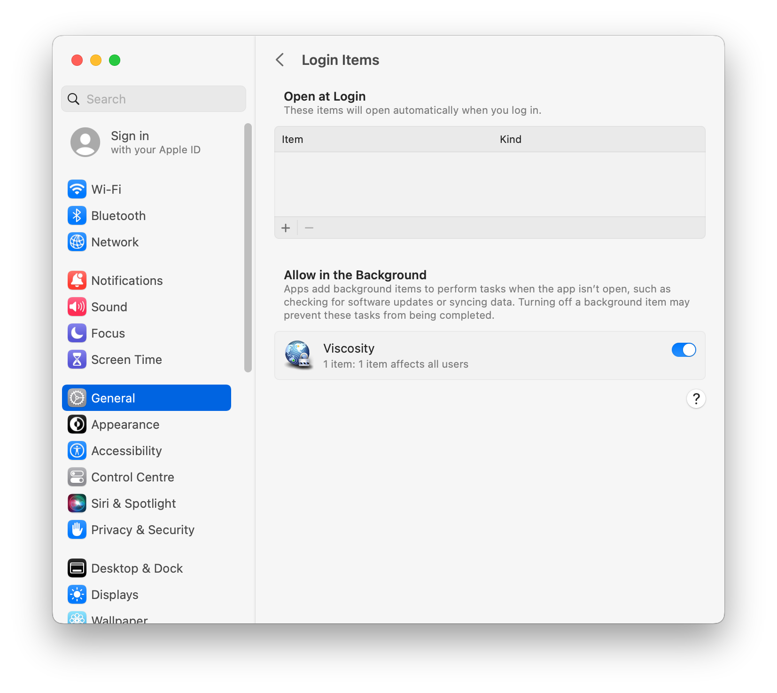777x693 pixels.
Task: Select Appearance label in sidebar
Action: tap(125, 425)
